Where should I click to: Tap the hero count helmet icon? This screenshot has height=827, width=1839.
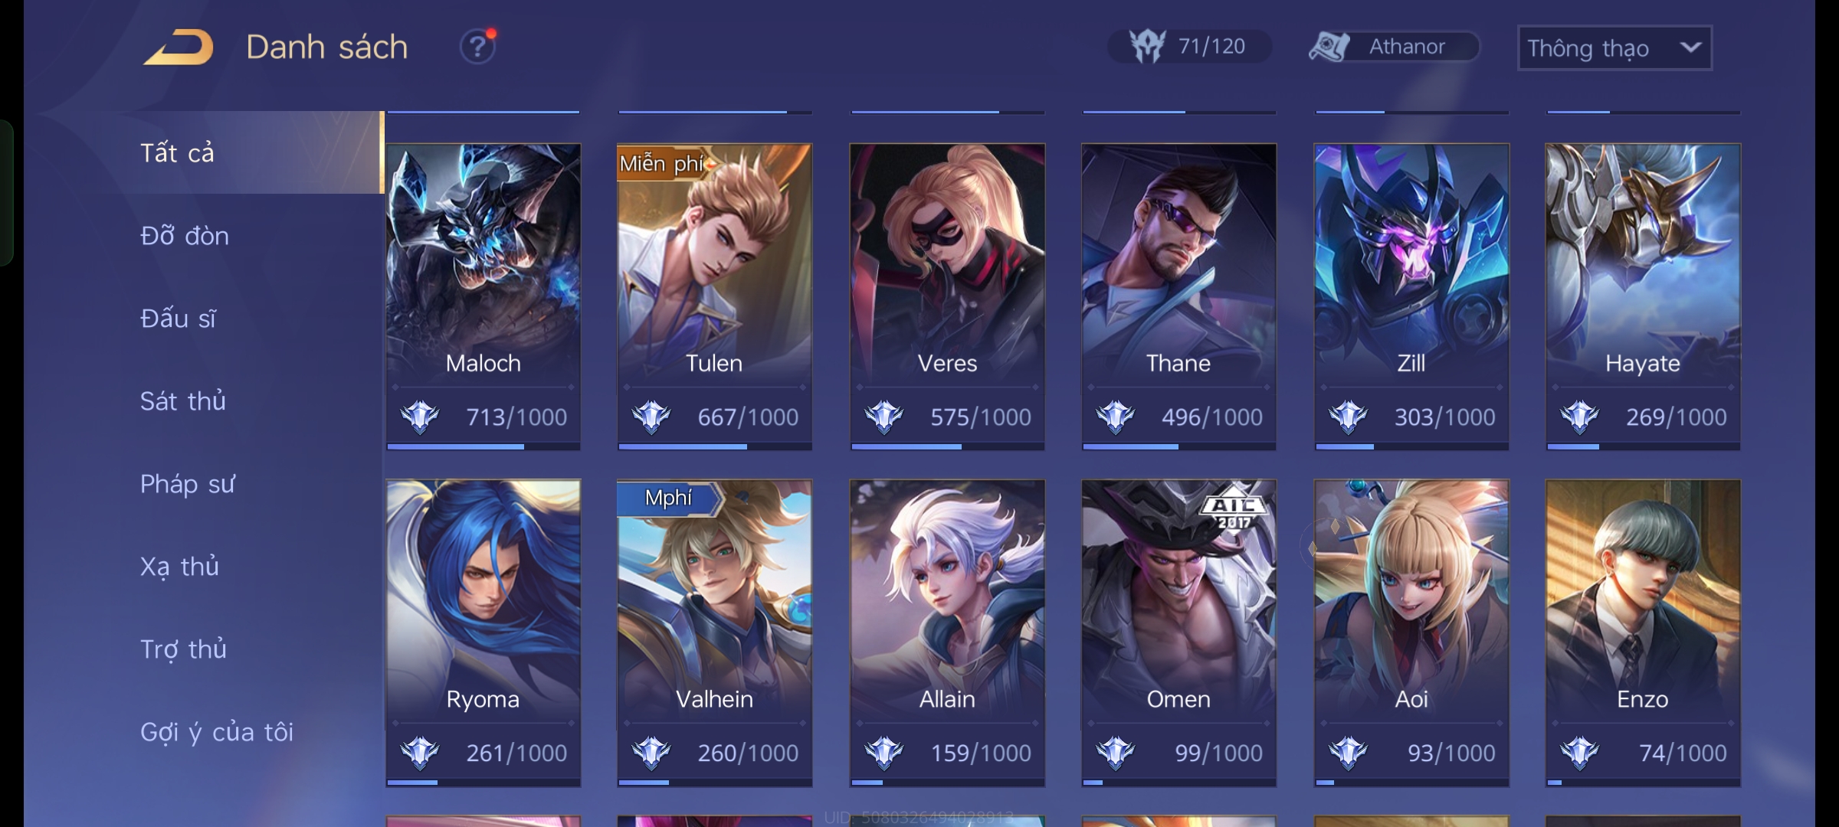point(1148,47)
